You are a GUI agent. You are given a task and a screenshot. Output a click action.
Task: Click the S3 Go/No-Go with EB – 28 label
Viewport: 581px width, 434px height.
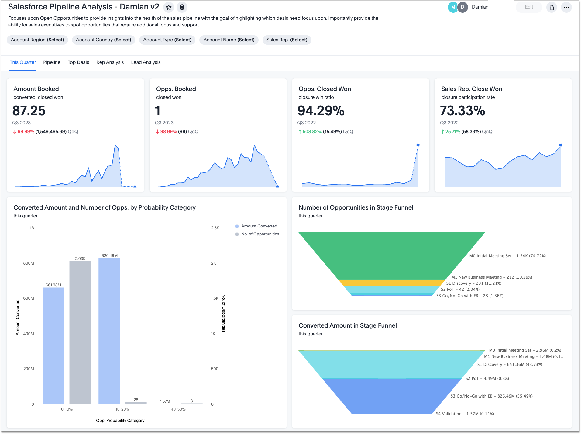(x=470, y=296)
